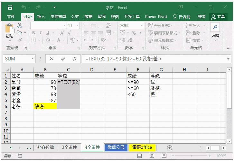Click the New Sheet plus button
Screen dimensions: 234x161
click(x=170, y=148)
